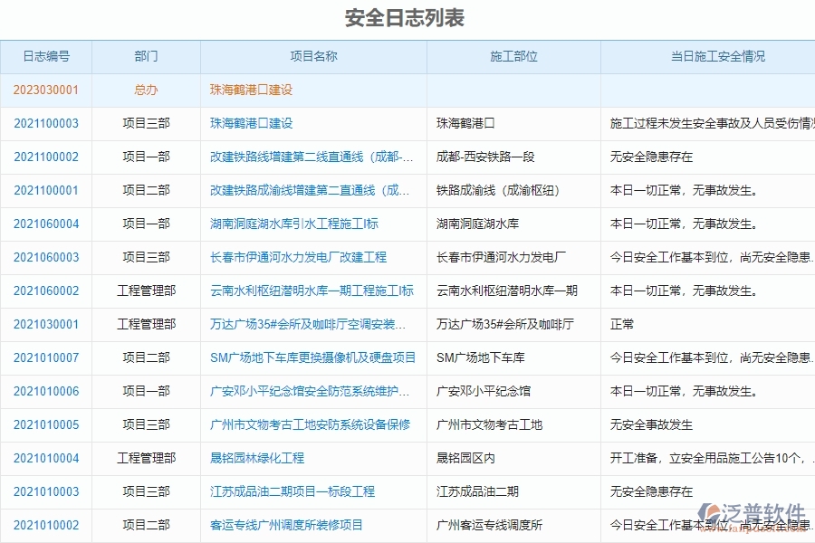Image resolution: width=815 pixels, height=543 pixels.
Task: Open safety log 2021030001
Action: 46,324
